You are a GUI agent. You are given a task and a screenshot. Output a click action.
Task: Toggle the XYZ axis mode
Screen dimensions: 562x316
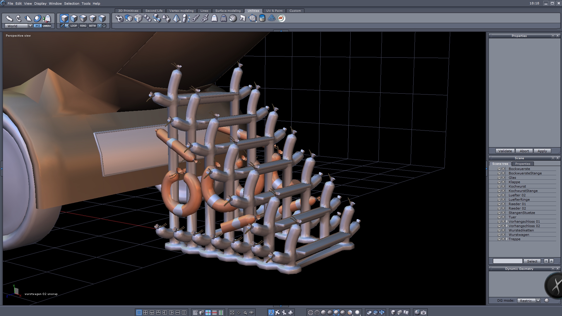click(x=37, y=26)
